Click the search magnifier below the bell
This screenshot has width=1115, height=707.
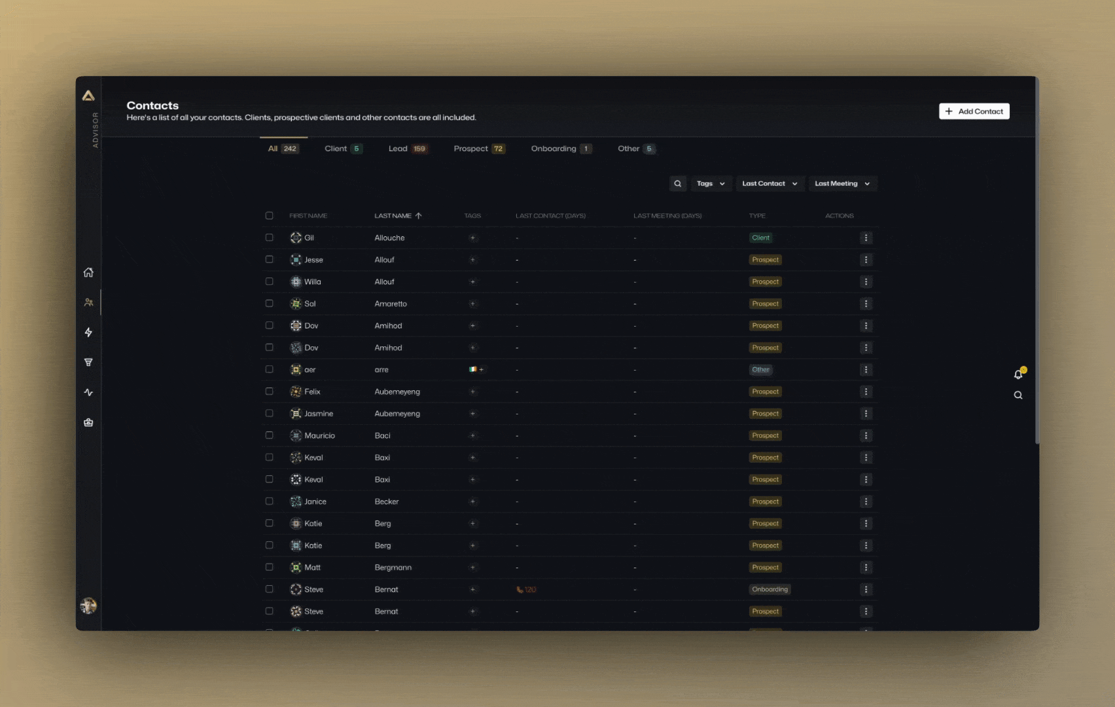point(1018,395)
